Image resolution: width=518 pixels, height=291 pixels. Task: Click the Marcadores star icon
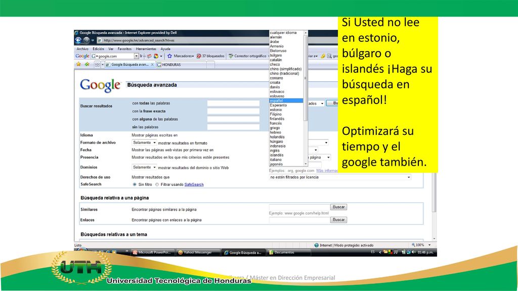(x=169, y=56)
